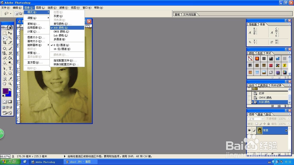
Task: Click the background blue color swatch
Action: (x=9, y=95)
